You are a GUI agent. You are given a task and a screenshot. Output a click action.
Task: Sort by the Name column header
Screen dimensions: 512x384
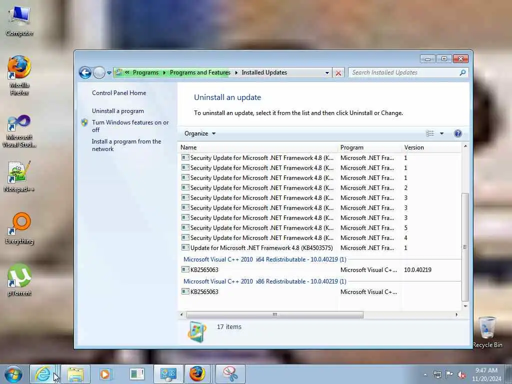click(257, 147)
